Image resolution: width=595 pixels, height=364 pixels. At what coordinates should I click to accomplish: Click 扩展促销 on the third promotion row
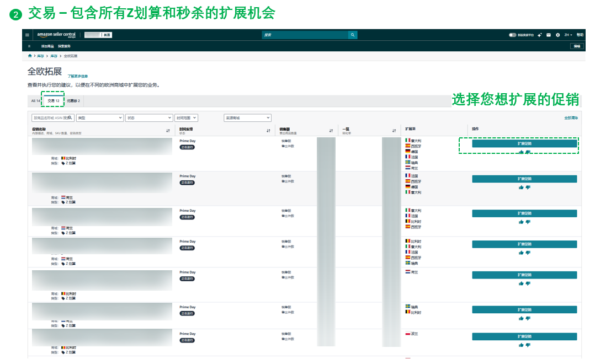pos(524,213)
